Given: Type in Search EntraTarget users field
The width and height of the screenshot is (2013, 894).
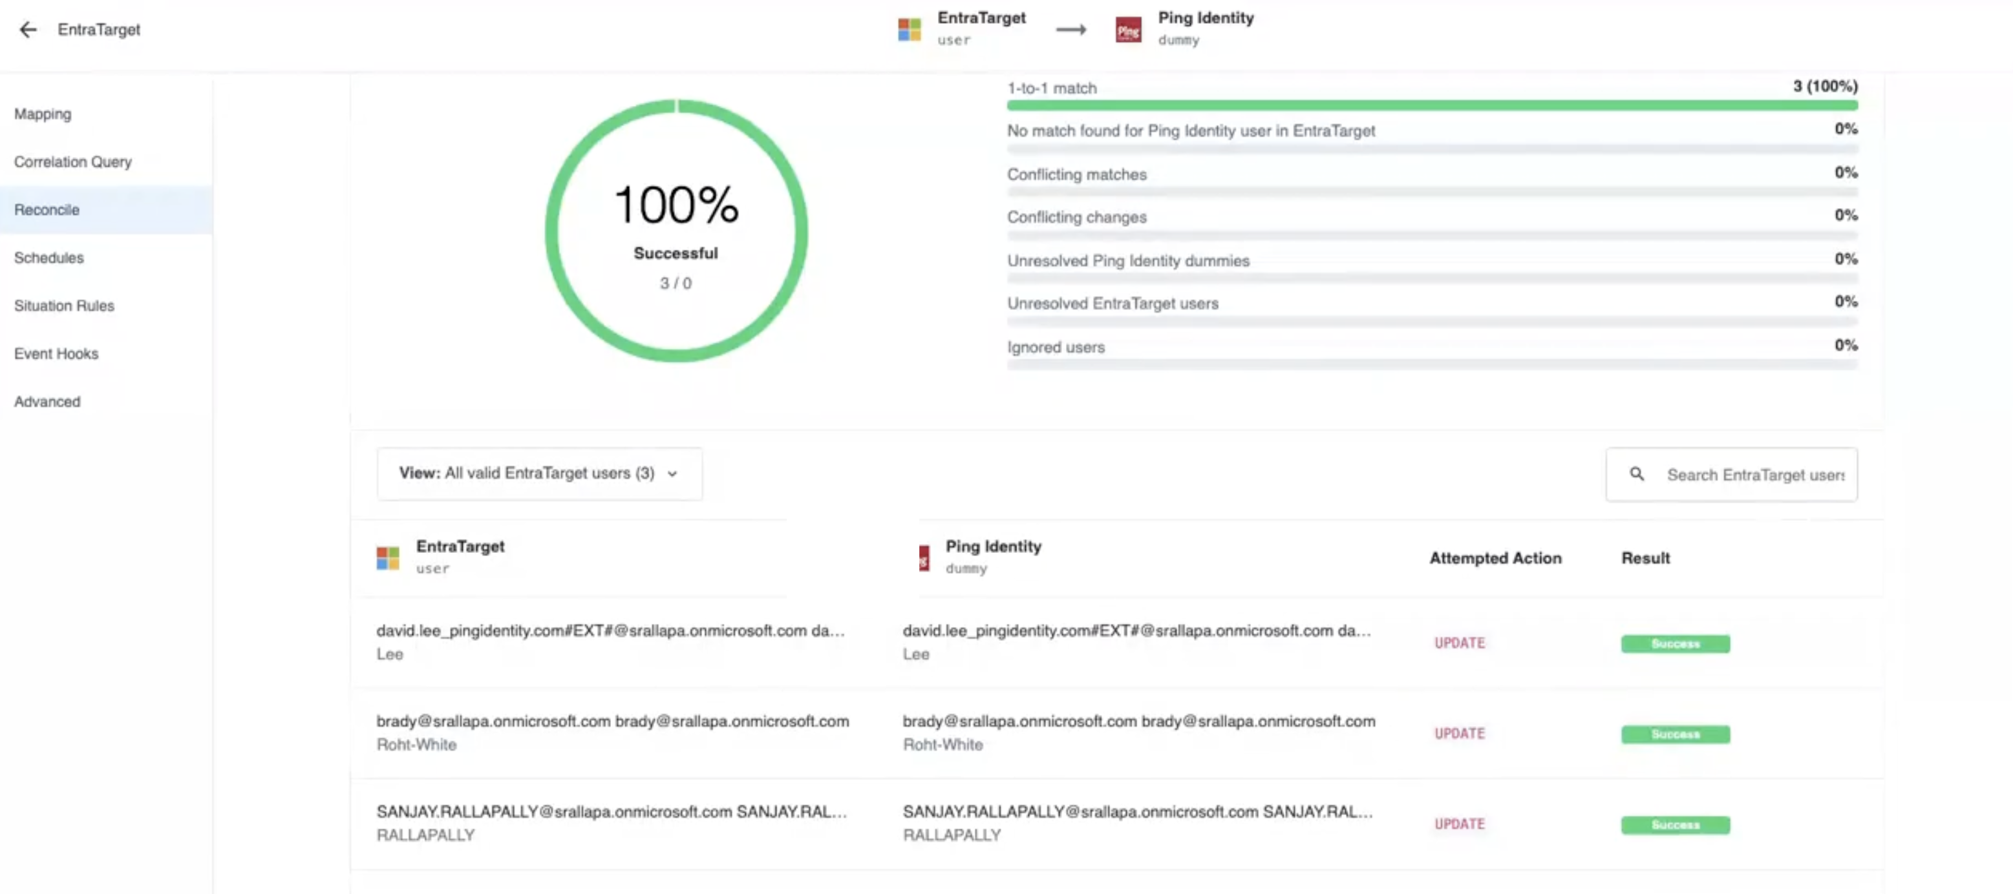Looking at the screenshot, I should click(x=1754, y=475).
